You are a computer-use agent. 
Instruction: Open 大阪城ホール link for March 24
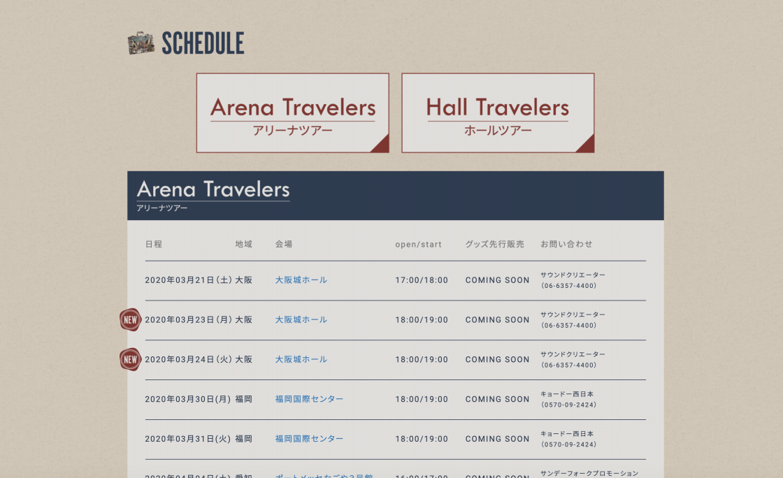pos(301,359)
